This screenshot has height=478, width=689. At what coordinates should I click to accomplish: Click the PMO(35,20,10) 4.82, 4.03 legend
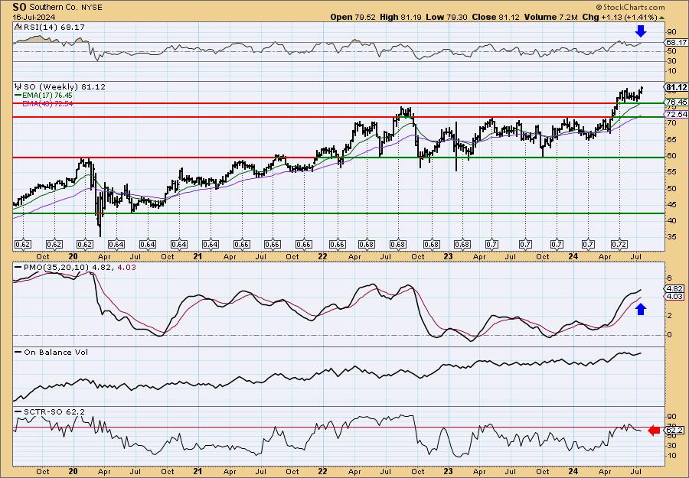coord(76,266)
